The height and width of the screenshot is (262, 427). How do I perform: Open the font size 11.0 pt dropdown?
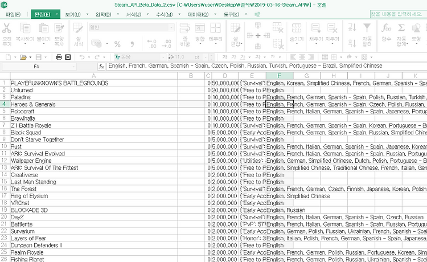206,57
